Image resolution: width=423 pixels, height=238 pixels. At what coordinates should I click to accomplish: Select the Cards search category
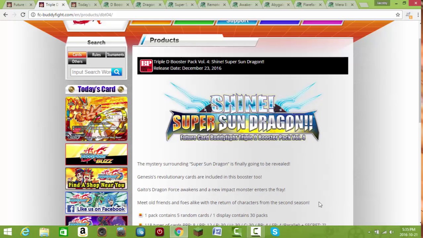pos(77,55)
